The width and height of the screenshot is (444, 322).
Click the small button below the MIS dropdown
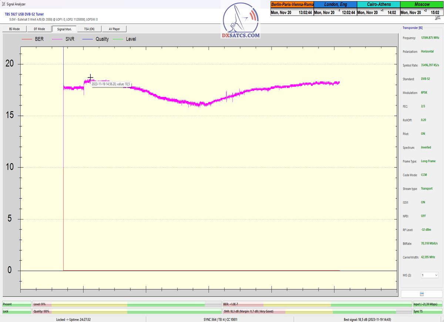pos(421,294)
